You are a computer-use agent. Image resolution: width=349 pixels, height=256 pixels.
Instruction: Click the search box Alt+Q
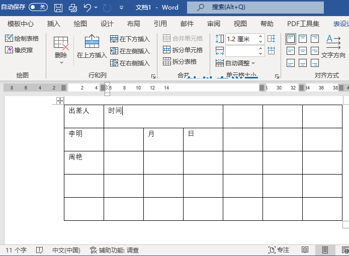[255, 8]
